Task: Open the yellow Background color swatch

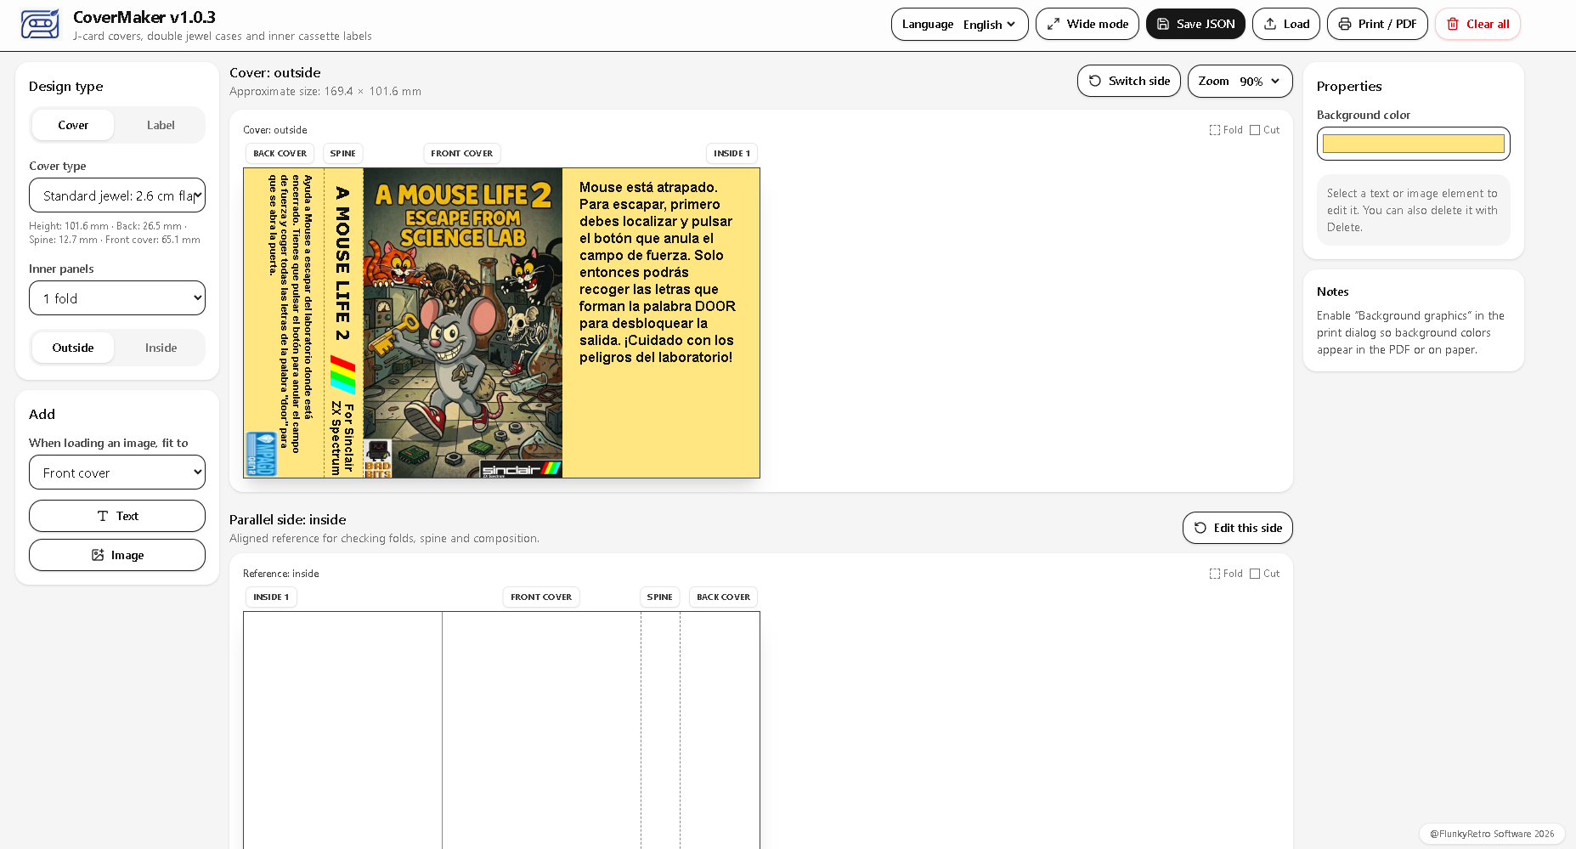Action: click(1413, 144)
